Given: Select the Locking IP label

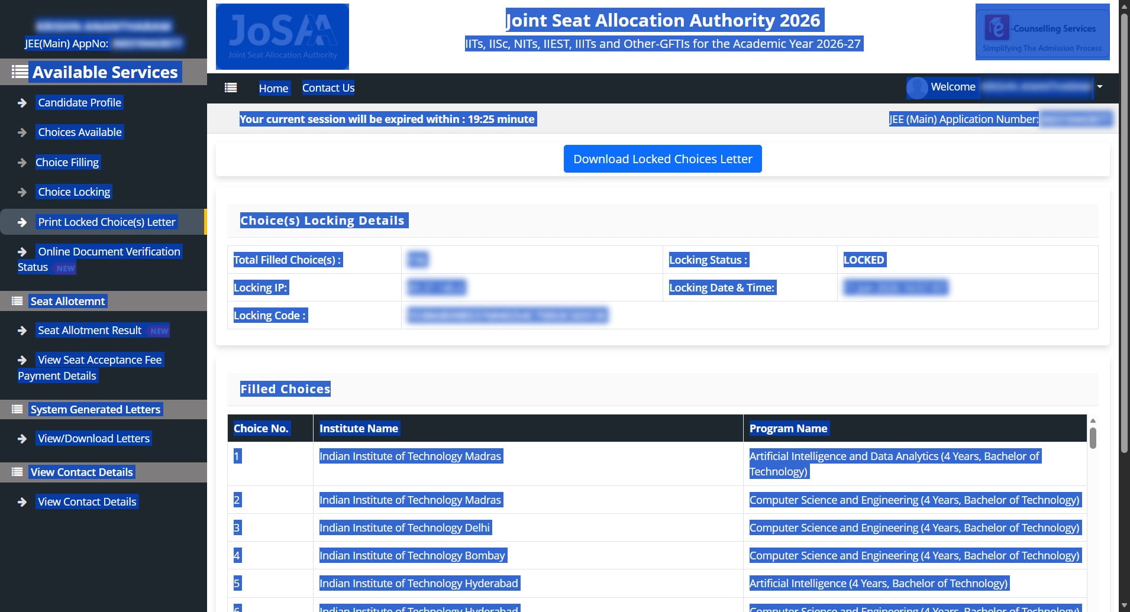Looking at the screenshot, I should click(x=261, y=287).
